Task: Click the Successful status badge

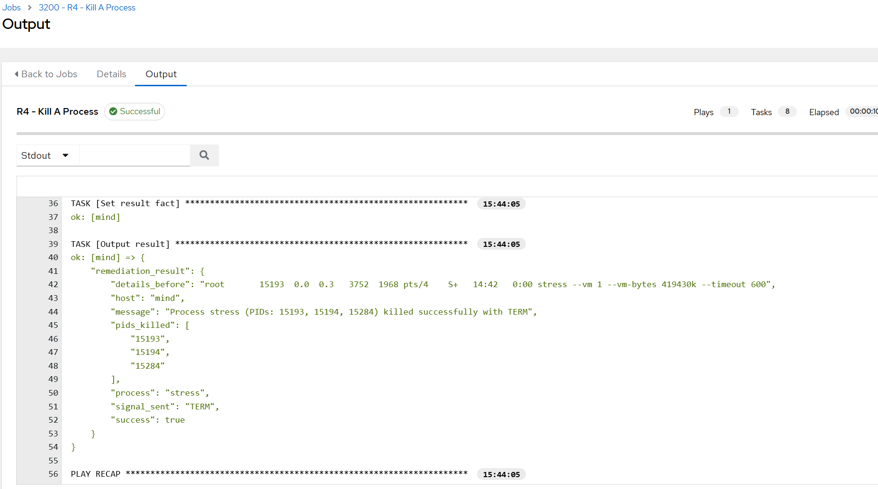Action: coord(135,111)
